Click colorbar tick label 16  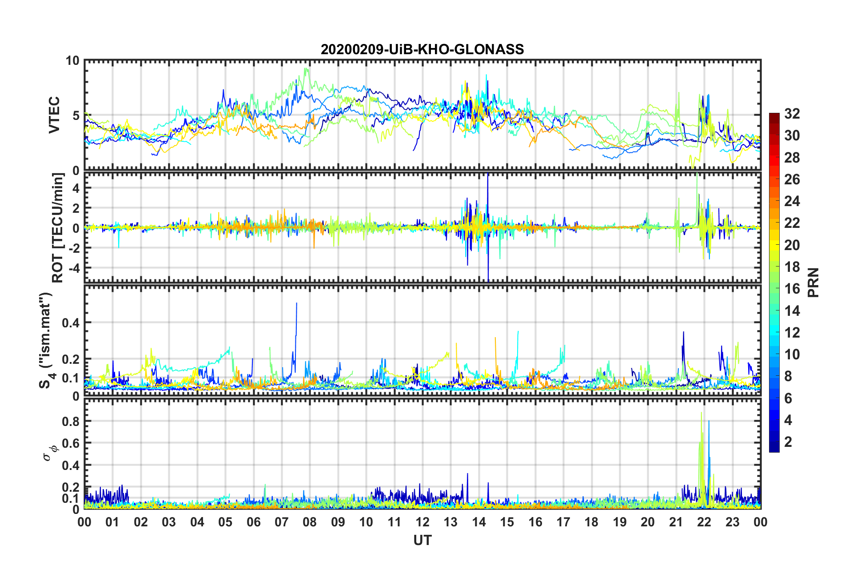coord(792,289)
